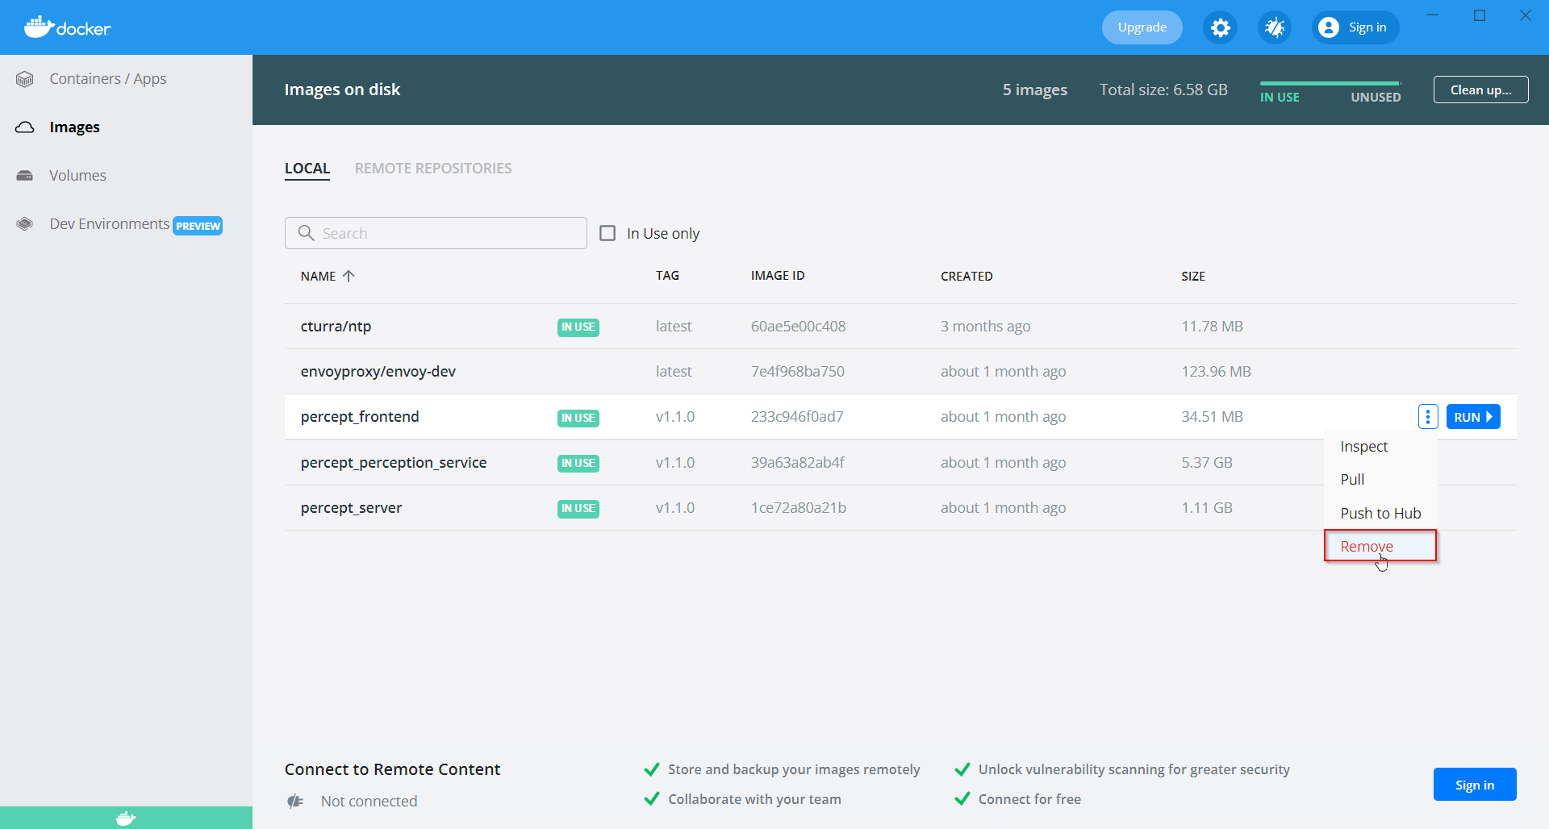Click the PREVIEW badge
Viewport: 1549px width, 829px height.
198,226
